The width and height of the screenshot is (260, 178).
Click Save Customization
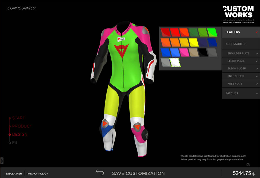138,173
